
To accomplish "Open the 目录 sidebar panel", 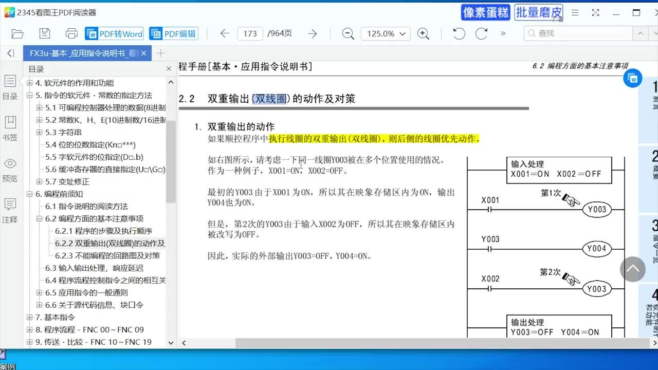I will (10, 87).
